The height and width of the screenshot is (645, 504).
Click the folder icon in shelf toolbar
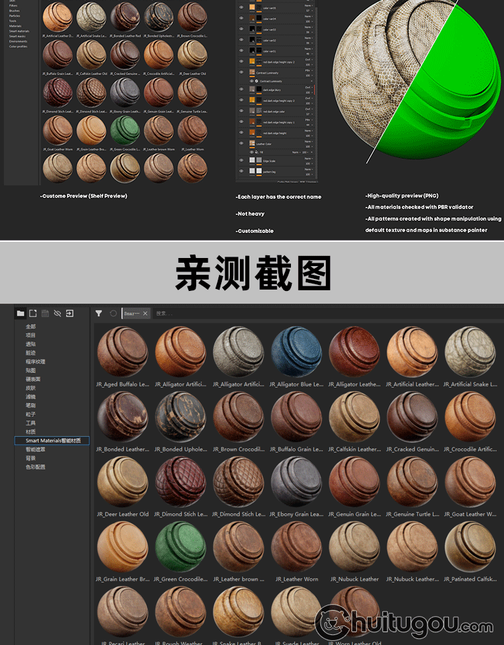tap(21, 313)
